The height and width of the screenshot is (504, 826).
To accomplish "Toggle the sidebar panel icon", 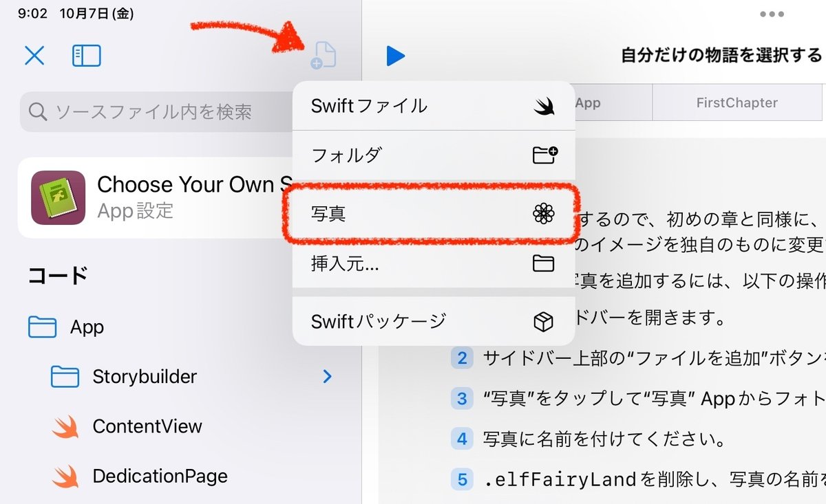I will pyautogui.click(x=87, y=56).
